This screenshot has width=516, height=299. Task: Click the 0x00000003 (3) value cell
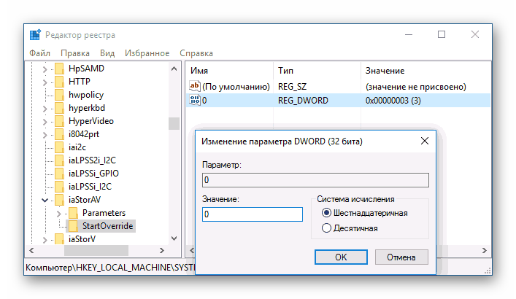(x=393, y=101)
